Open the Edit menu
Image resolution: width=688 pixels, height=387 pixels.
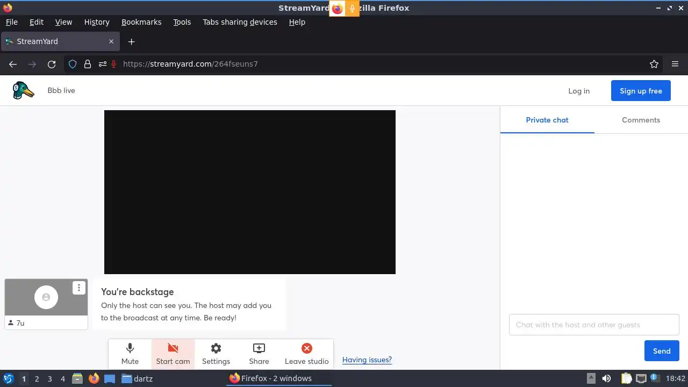pyautogui.click(x=37, y=22)
